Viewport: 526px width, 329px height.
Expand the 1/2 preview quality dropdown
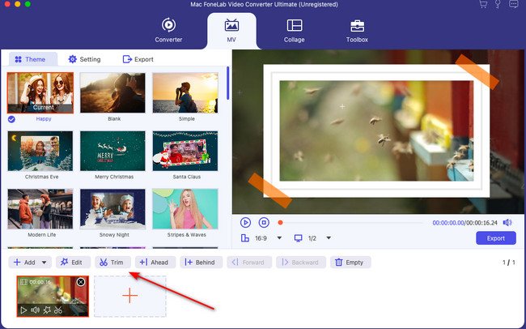tap(329, 238)
